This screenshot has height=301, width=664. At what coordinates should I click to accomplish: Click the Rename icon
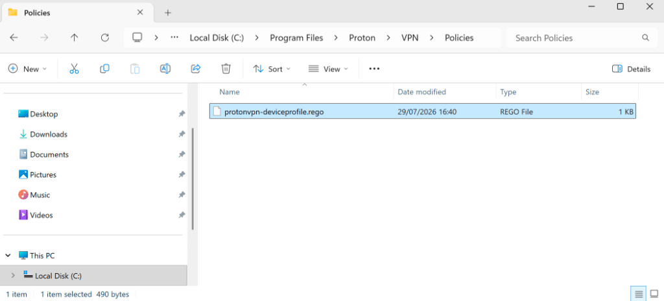coord(165,69)
